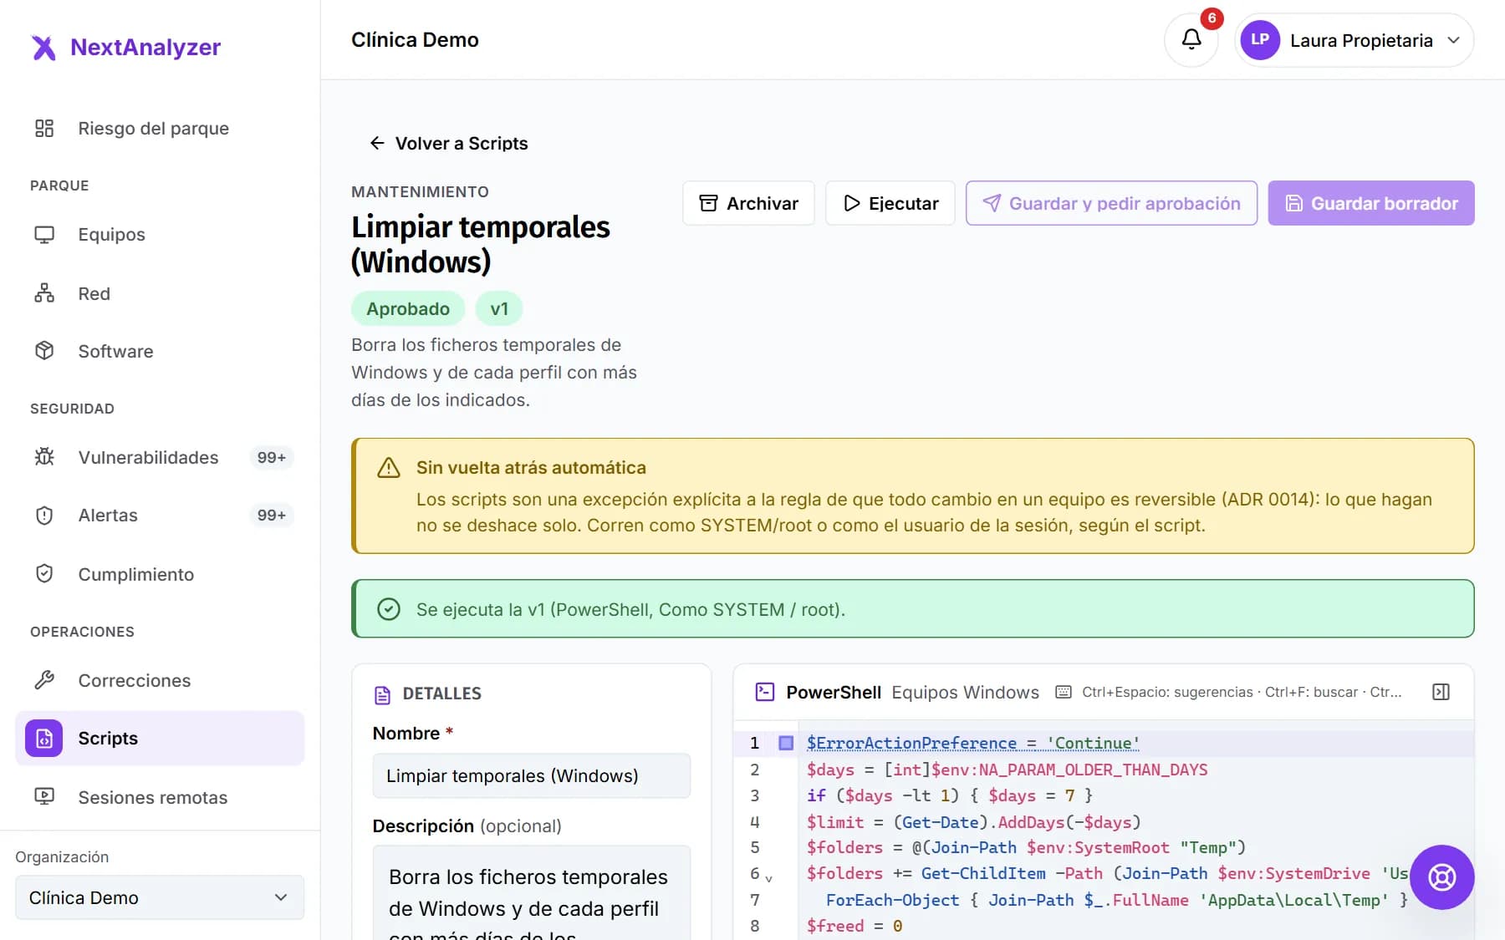Click Guardar y pedir aprobación

[1111, 203]
